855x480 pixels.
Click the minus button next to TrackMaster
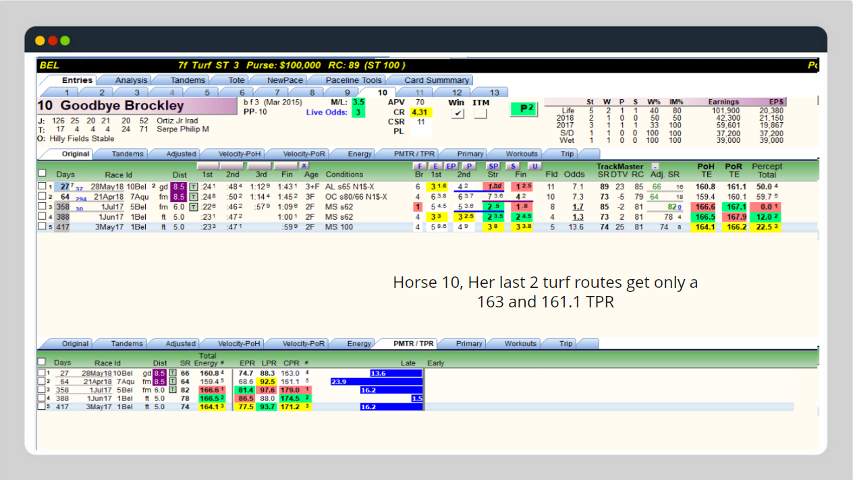pyautogui.click(x=655, y=167)
